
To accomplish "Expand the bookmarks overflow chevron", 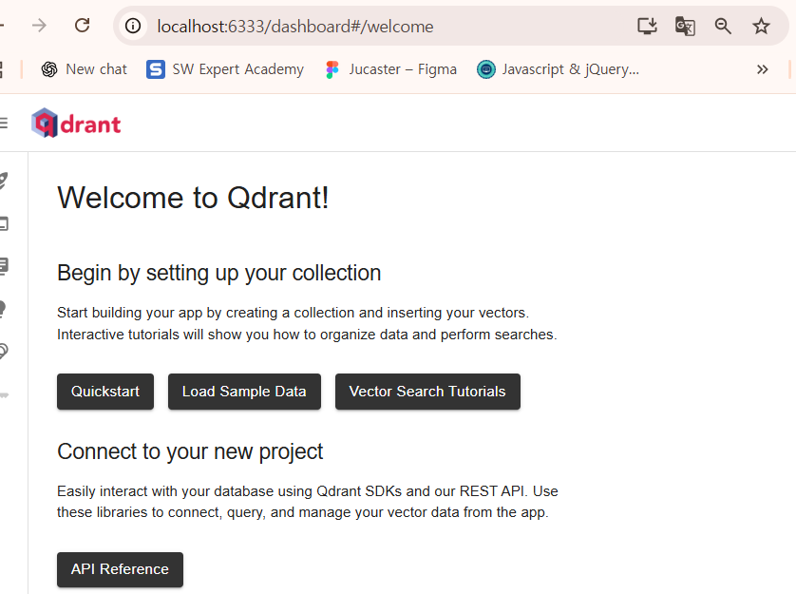I will tap(762, 69).
